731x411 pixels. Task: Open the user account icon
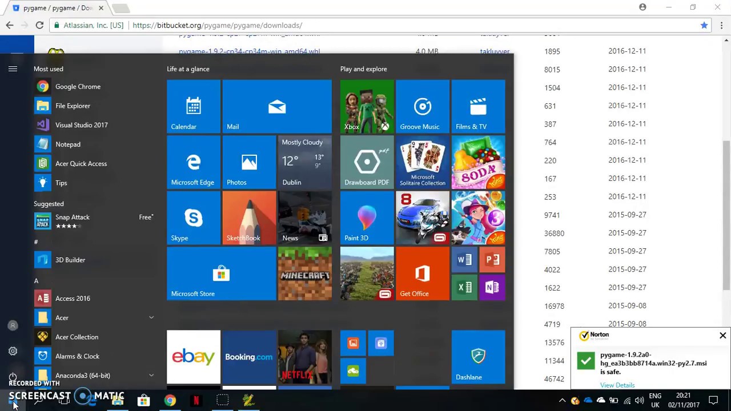(13, 325)
